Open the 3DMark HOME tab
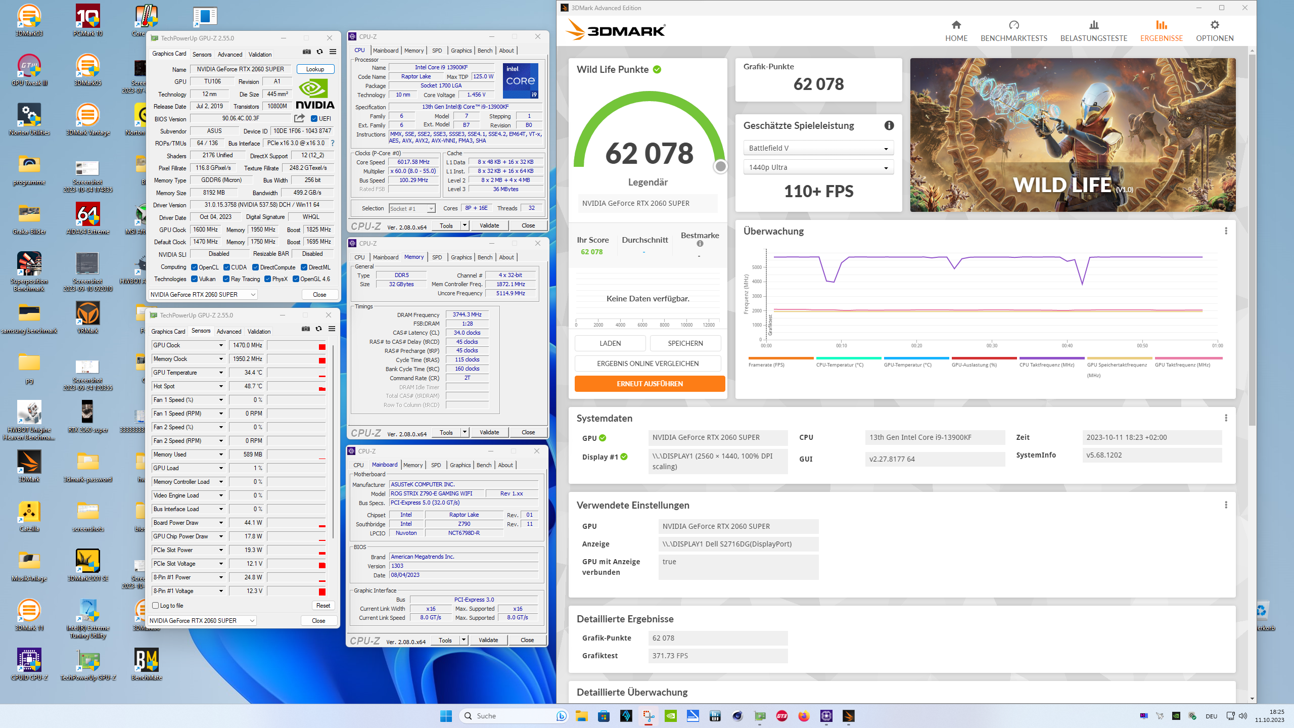This screenshot has height=728, width=1294. tap(956, 31)
